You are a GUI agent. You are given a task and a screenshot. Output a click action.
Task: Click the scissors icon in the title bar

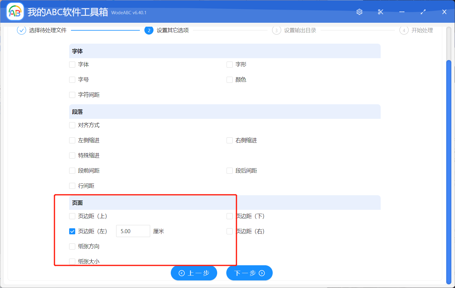point(380,12)
